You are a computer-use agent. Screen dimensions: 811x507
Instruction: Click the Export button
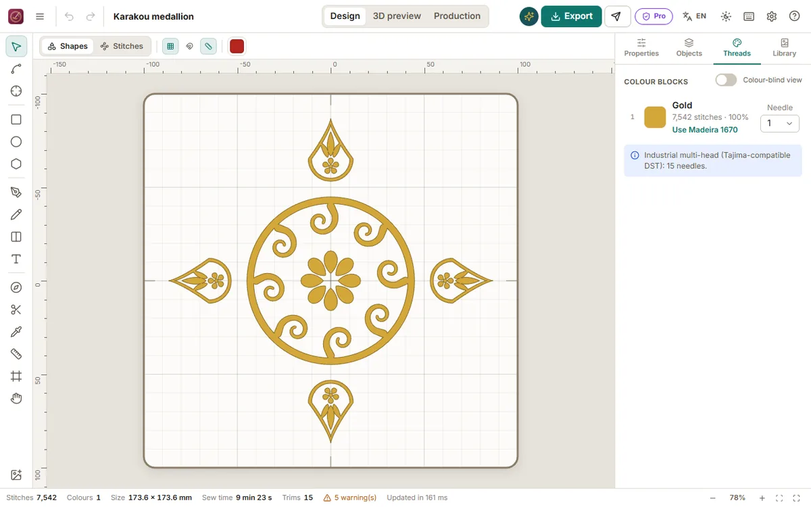(x=571, y=16)
